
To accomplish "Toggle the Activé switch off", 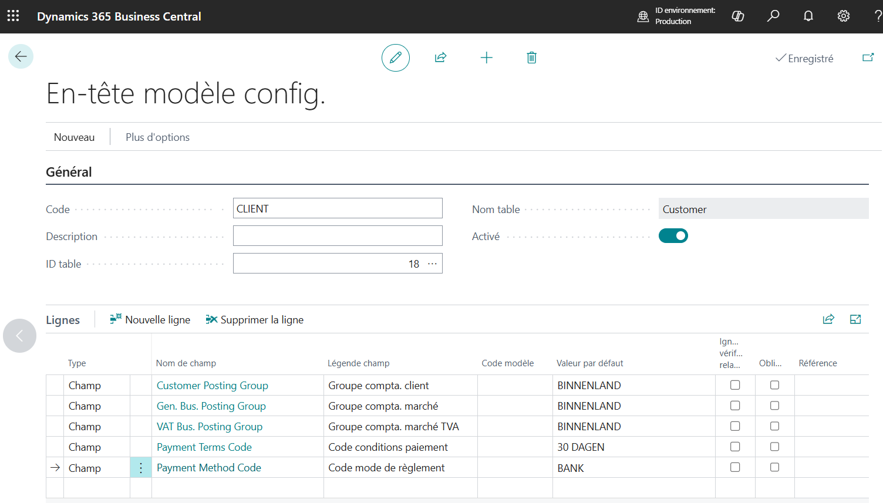I will [673, 236].
